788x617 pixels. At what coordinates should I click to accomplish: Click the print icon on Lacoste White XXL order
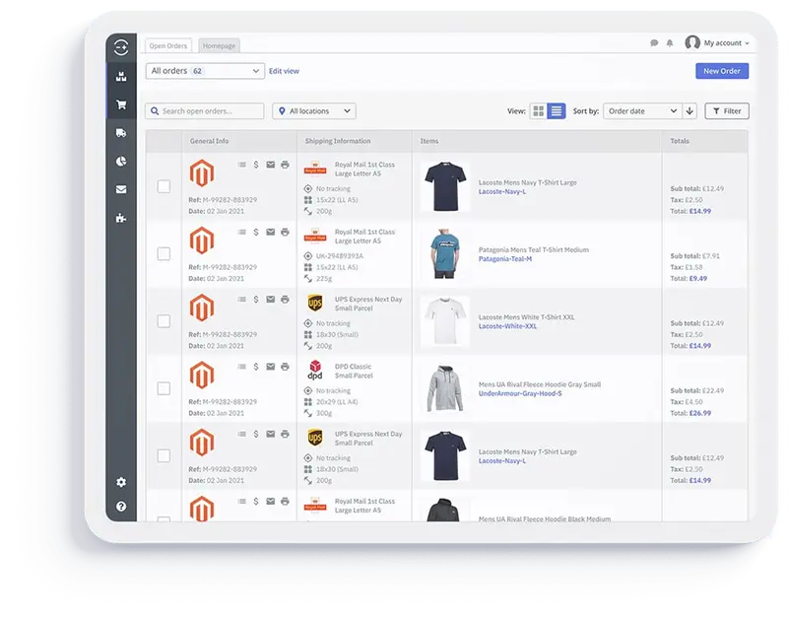tap(285, 300)
